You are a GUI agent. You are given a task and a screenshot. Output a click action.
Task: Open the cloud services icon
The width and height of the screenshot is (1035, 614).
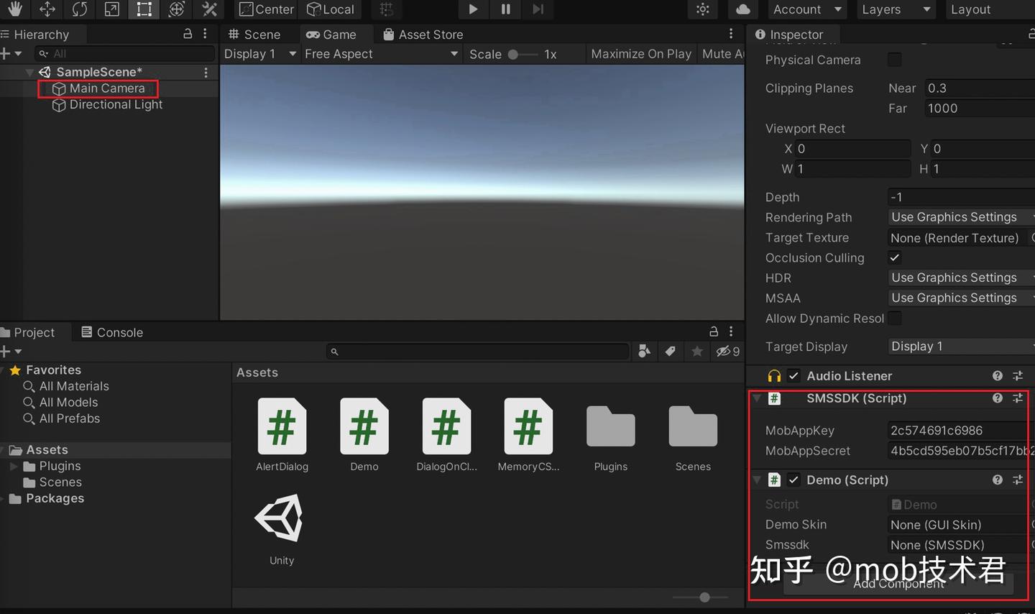743,9
